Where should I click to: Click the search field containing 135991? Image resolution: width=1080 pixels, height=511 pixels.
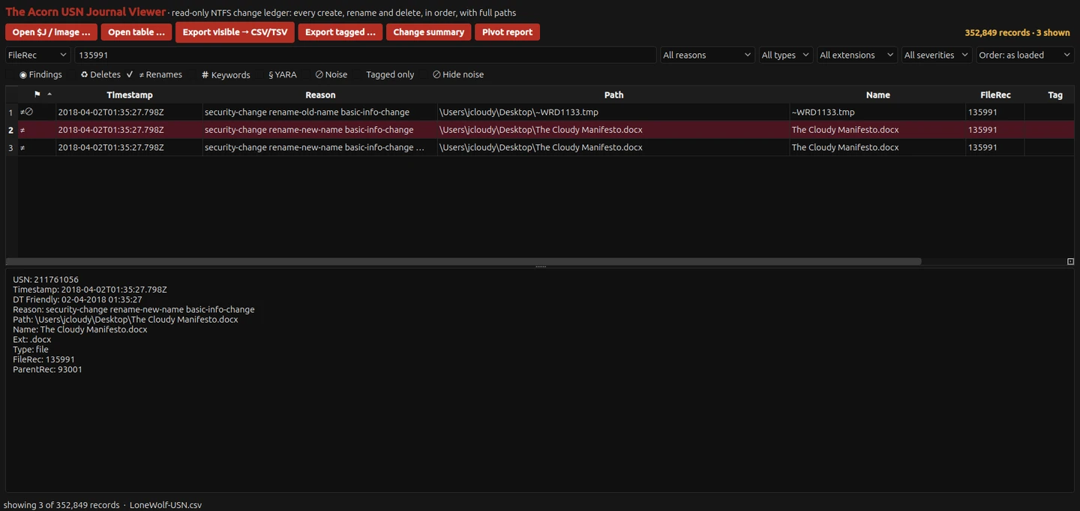(x=365, y=55)
